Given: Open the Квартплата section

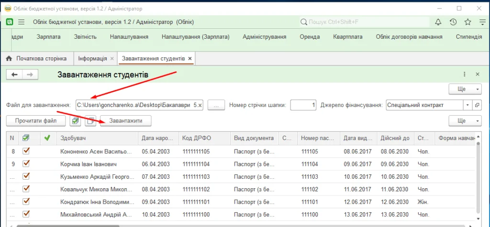Looking at the screenshot, I should pyautogui.click(x=348, y=37).
